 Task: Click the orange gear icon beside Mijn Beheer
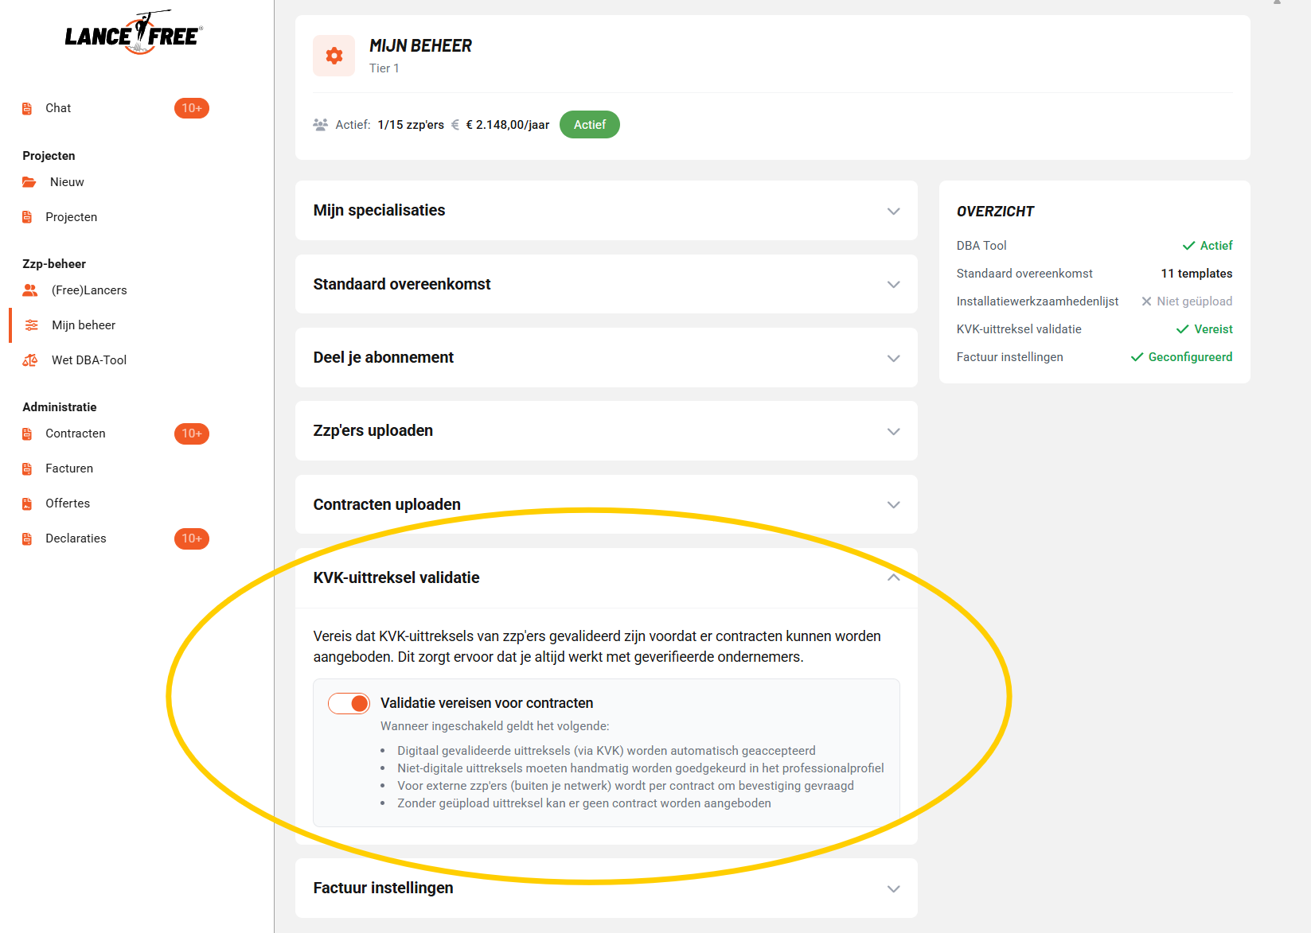point(334,56)
